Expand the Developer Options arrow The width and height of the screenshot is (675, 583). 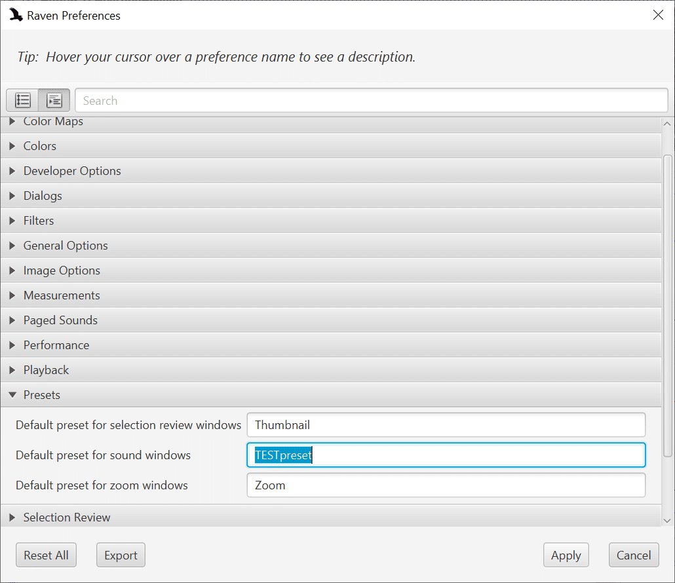pos(12,171)
